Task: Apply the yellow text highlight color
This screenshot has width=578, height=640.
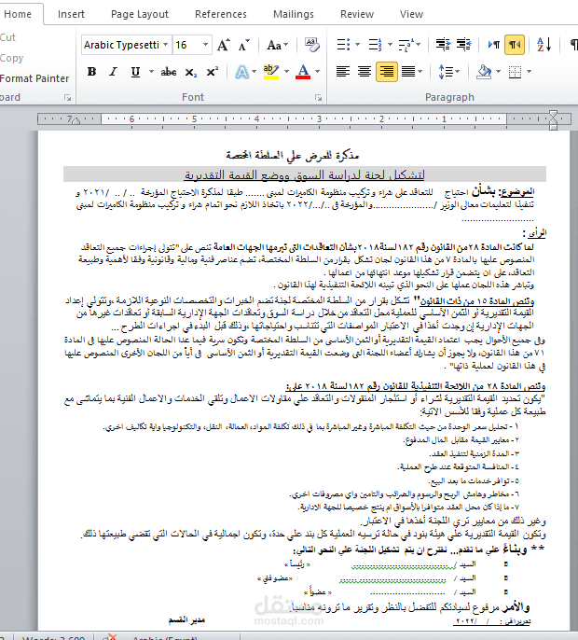Action: click(x=270, y=72)
